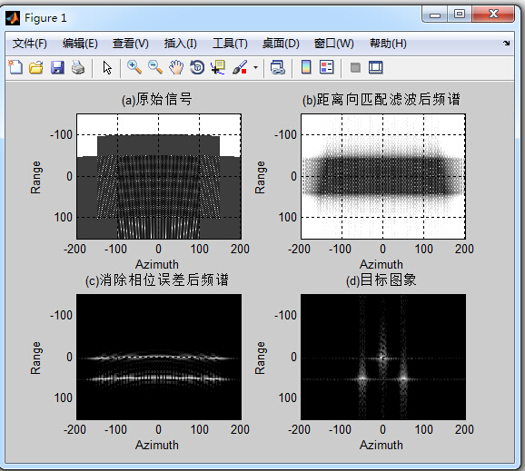The height and width of the screenshot is (471, 525).
Task: Select the Zoom Out magnifier tool
Action: 155,67
